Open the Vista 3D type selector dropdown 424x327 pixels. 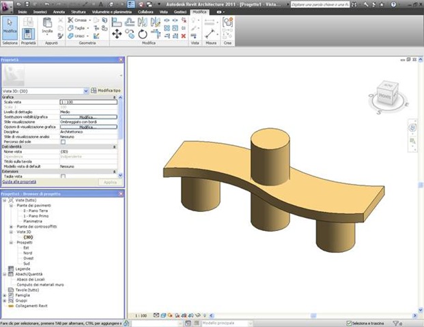86,91
